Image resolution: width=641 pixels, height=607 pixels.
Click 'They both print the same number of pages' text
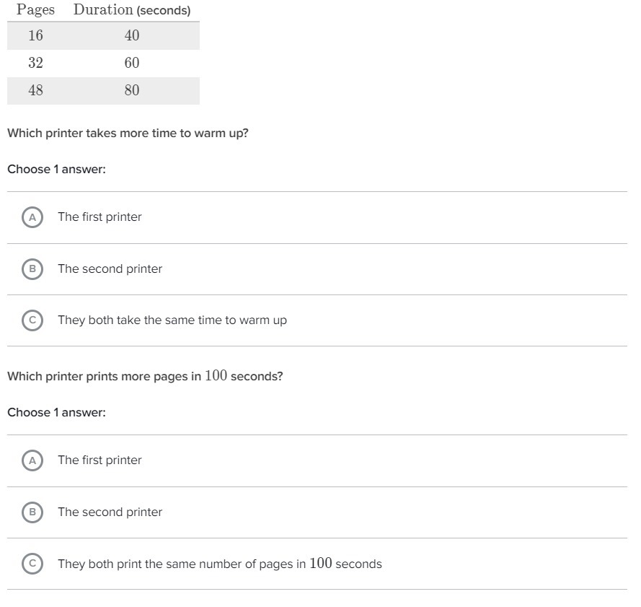[x=219, y=564]
